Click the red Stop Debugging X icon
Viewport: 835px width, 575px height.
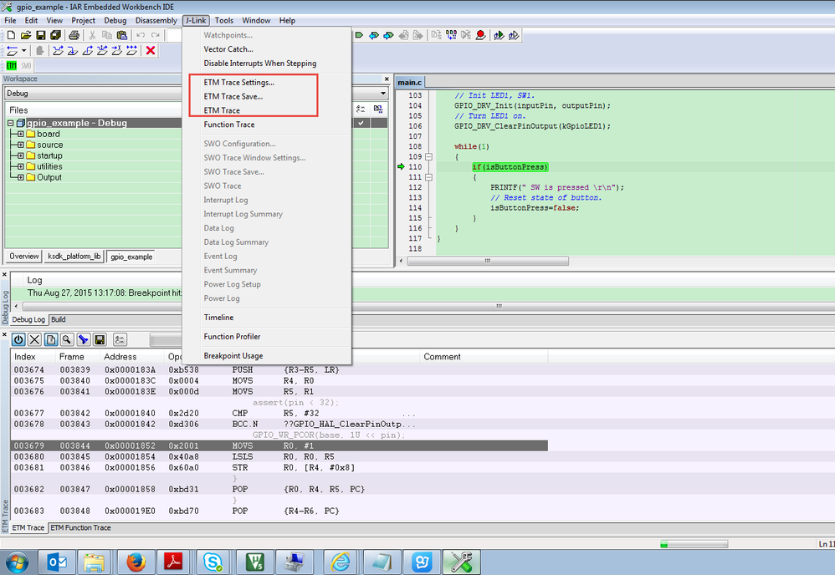151,51
